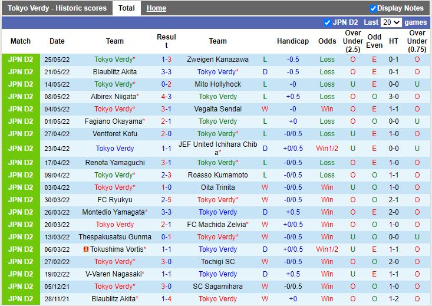Toggle the Display Notes checkbox
This screenshot has width=432, height=306.
point(373,8)
